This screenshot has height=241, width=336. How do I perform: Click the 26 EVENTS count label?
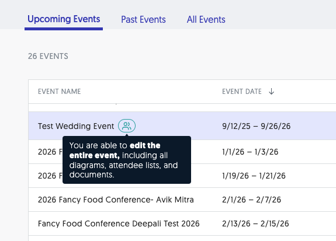click(48, 56)
